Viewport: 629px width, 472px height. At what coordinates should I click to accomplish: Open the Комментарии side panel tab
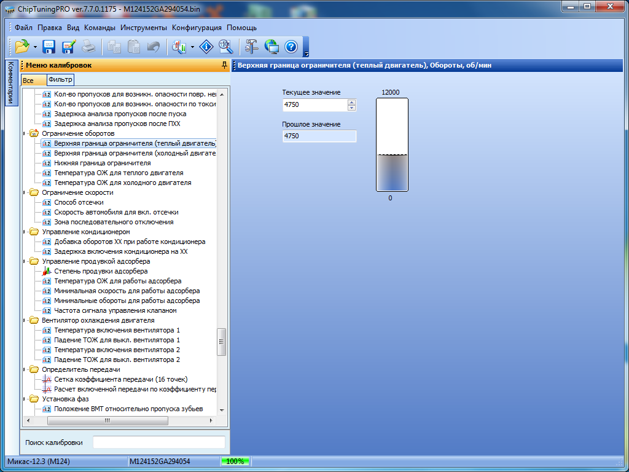tap(10, 83)
